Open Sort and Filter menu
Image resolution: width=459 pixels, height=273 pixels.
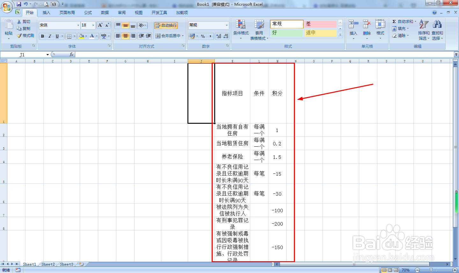click(x=424, y=29)
